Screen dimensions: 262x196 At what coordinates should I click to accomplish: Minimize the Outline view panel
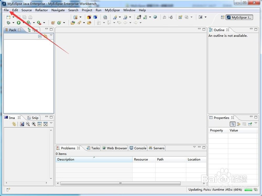pos(251,29)
